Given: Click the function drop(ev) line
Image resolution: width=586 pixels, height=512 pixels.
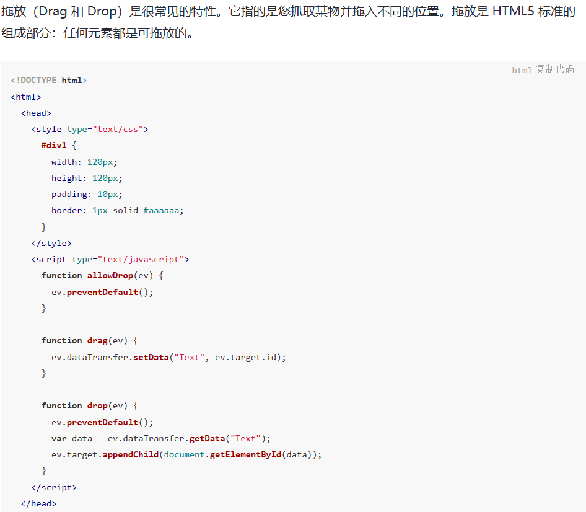Looking at the screenshot, I should point(90,406).
